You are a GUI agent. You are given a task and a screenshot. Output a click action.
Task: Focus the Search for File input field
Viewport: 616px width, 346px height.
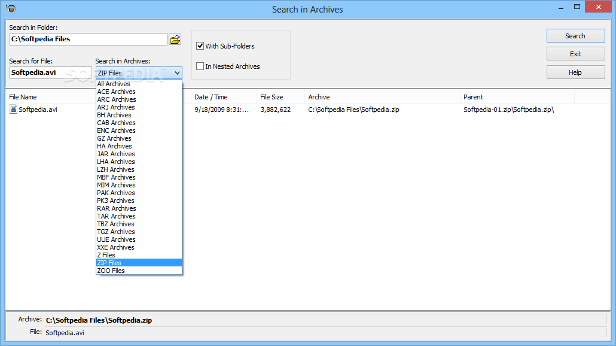click(x=50, y=73)
